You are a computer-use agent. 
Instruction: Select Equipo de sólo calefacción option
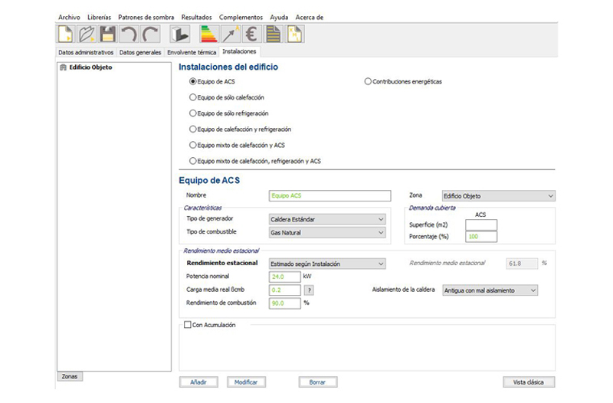(193, 97)
